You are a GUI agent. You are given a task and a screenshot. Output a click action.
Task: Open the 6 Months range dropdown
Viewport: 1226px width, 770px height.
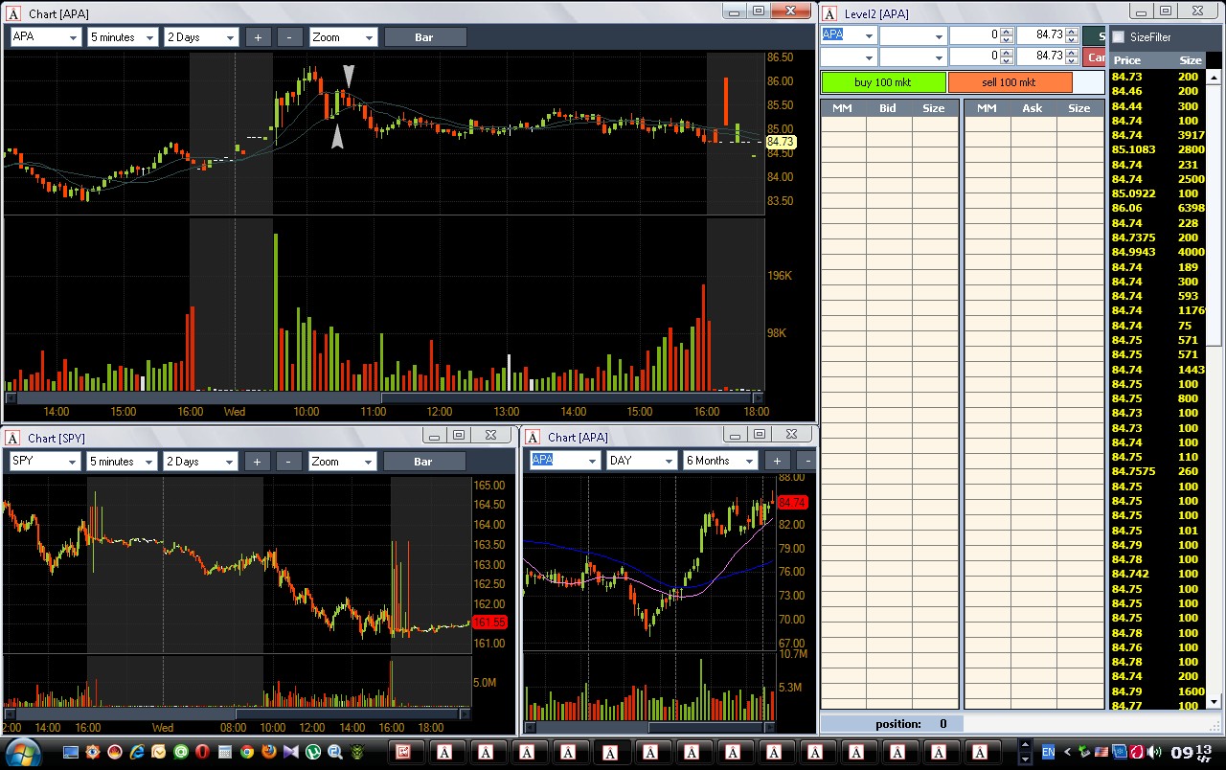tap(719, 461)
